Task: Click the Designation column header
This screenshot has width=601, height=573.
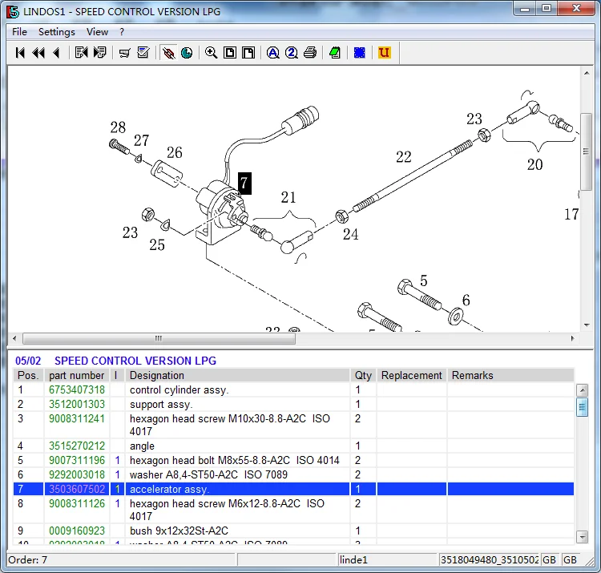Action: pyautogui.click(x=157, y=375)
